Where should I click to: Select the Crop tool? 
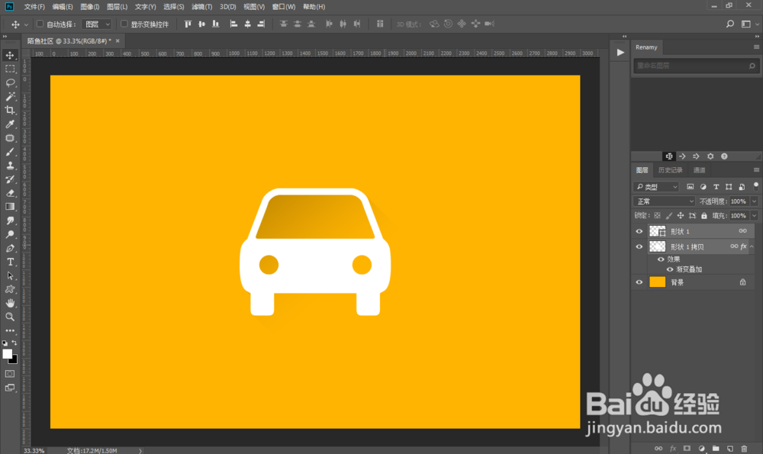pyautogui.click(x=10, y=110)
